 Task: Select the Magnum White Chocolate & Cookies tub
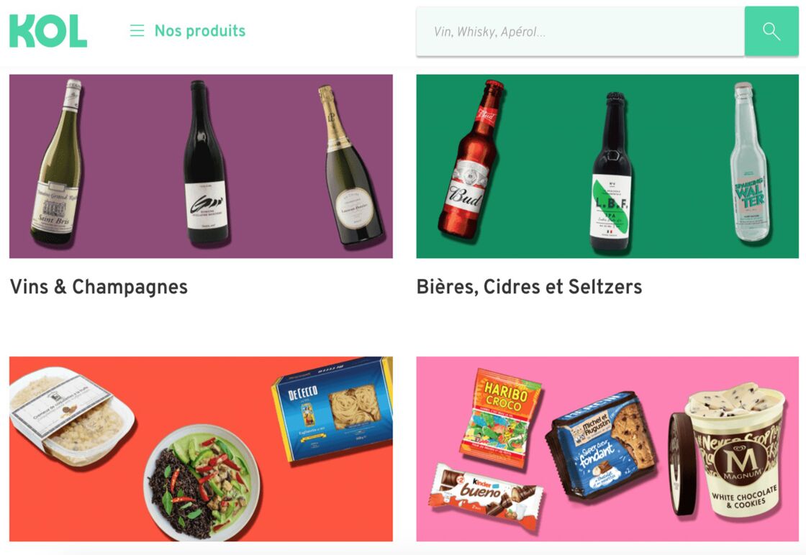click(x=729, y=450)
